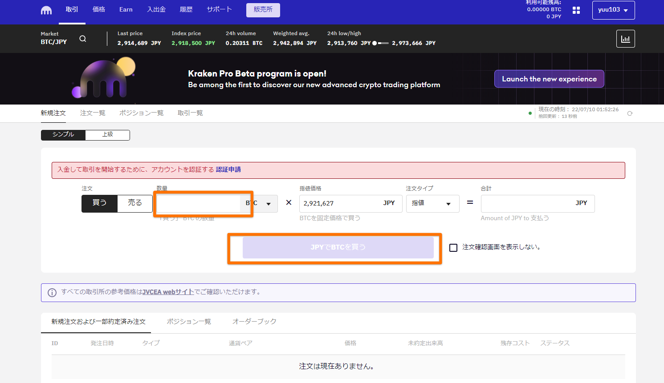Image resolution: width=664 pixels, height=383 pixels.
Task: Select the オーダーブック tab
Action: click(254, 322)
